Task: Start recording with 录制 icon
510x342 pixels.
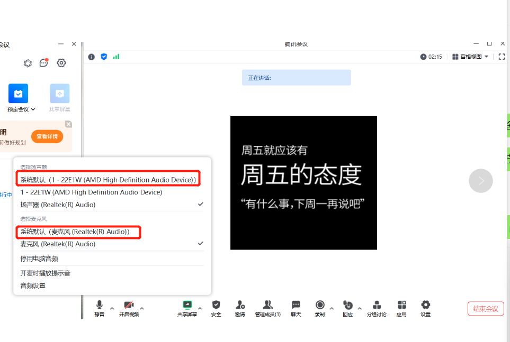Action: (x=320, y=308)
